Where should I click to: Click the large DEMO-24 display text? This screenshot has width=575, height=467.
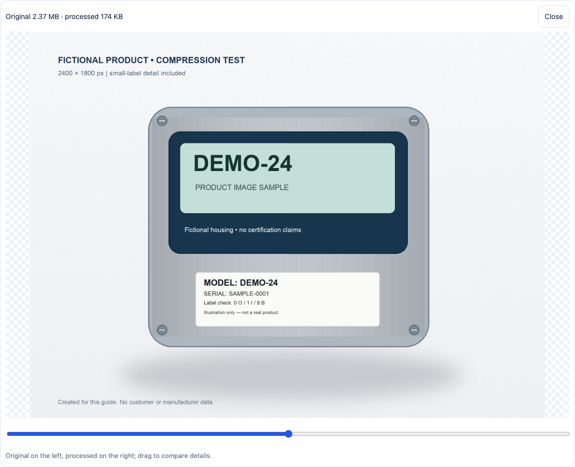tap(243, 163)
